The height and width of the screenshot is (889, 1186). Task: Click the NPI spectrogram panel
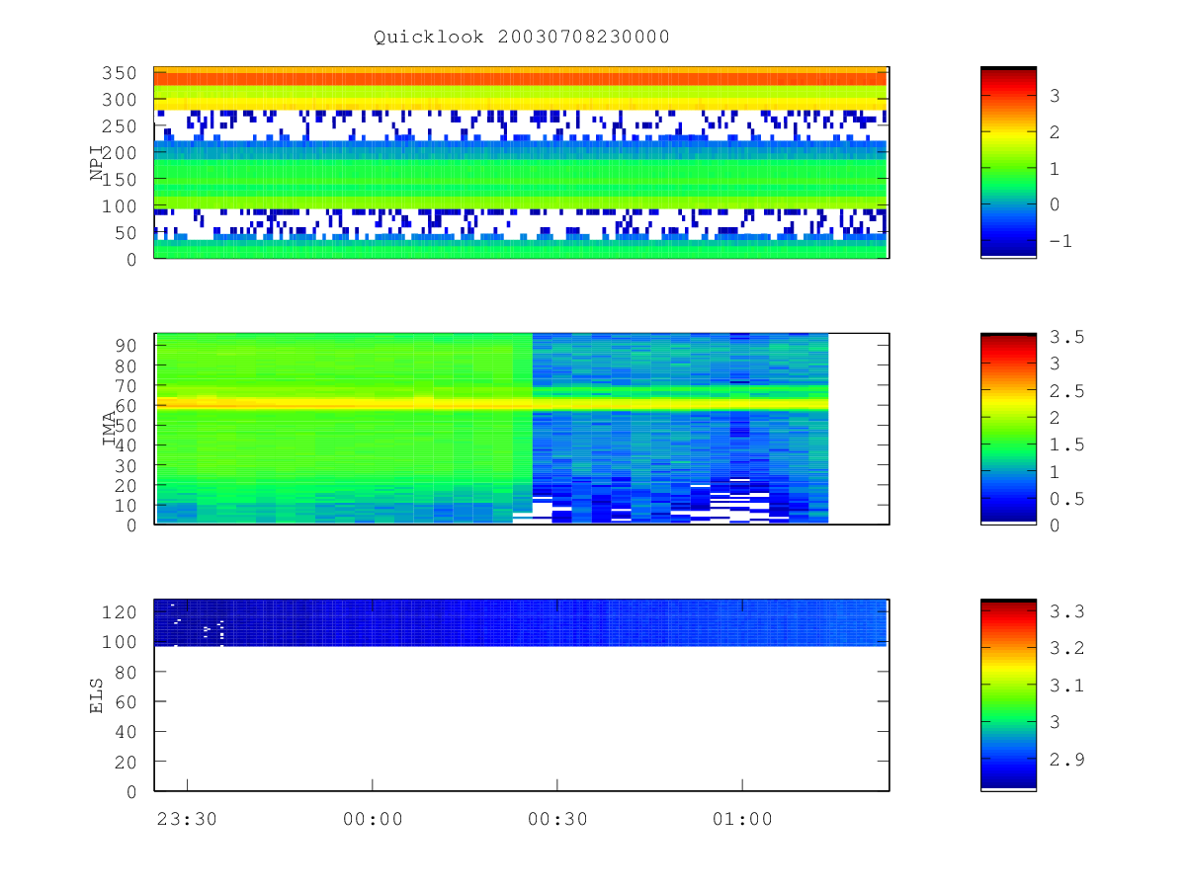click(x=522, y=163)
